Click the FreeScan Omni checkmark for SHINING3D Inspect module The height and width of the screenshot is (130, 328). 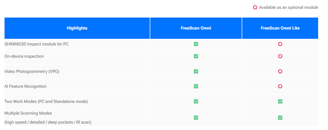click(196, 44)
